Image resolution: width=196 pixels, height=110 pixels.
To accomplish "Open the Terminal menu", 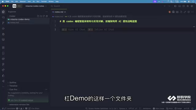I will (x=44, y=2).
